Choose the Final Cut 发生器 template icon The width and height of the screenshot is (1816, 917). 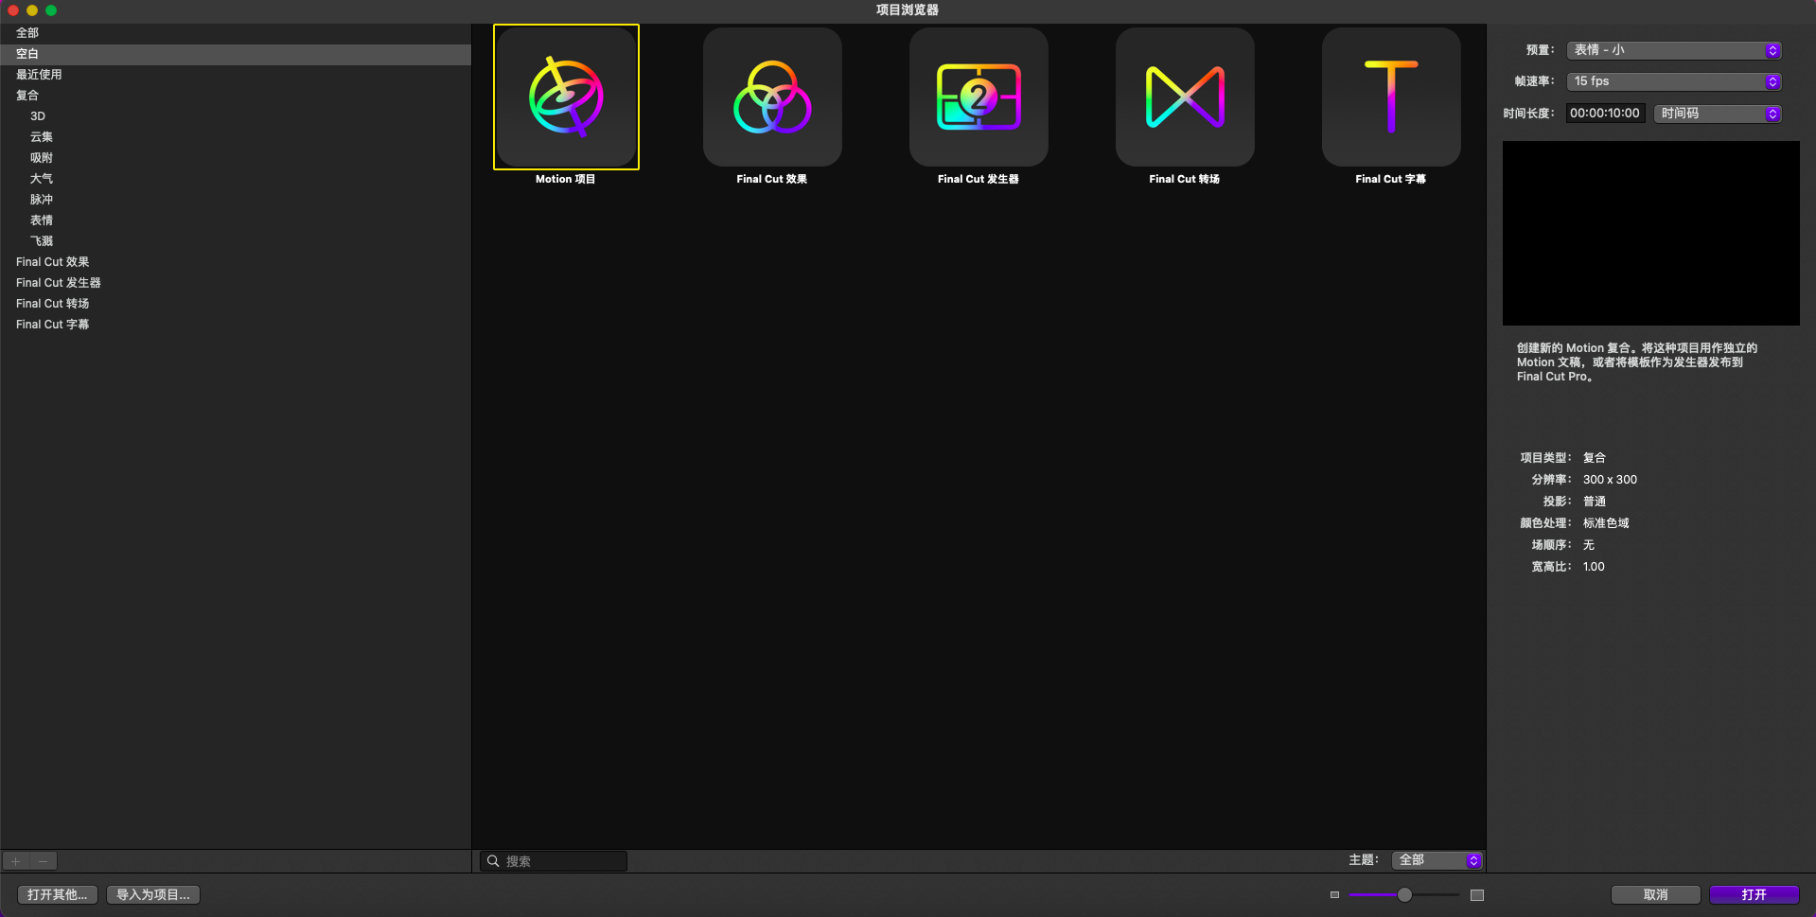(979, 97)
